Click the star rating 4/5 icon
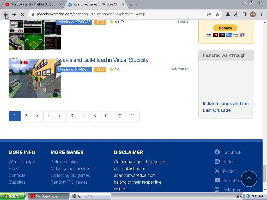 tap(112, 69)
